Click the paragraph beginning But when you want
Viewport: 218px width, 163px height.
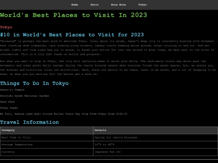[x=108, y=68]
